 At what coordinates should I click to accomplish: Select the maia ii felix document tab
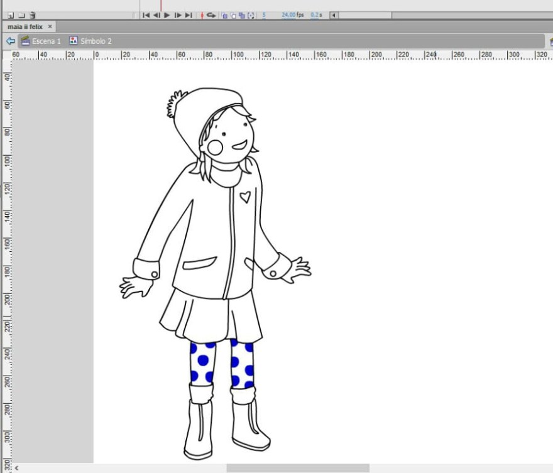(25, 26)
